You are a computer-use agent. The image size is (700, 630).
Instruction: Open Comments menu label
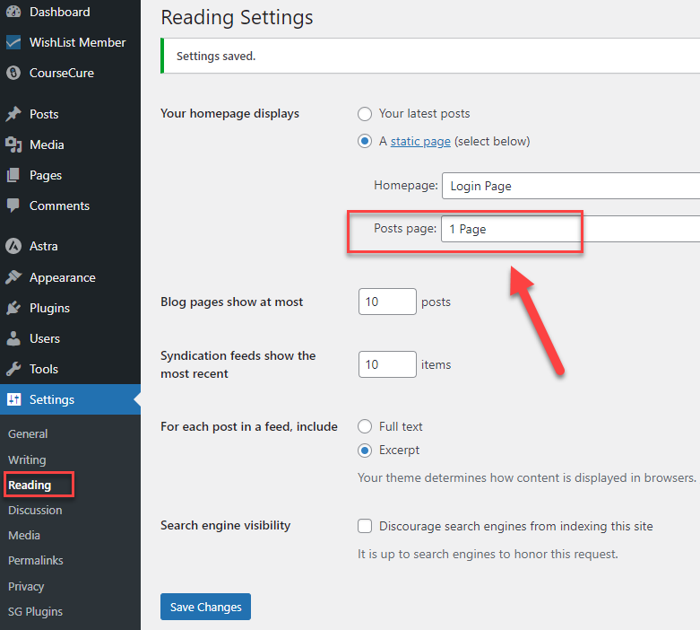59,206
